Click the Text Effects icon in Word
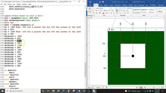This screenshot has width=166, height=93. [96, 13]
